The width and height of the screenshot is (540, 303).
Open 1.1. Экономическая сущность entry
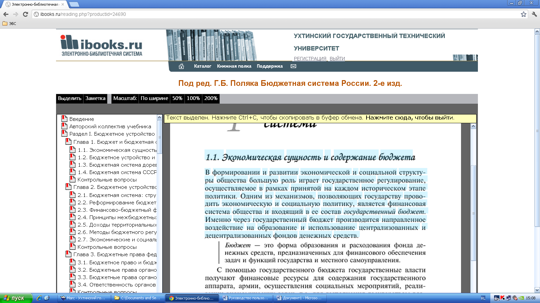(117, 150)
